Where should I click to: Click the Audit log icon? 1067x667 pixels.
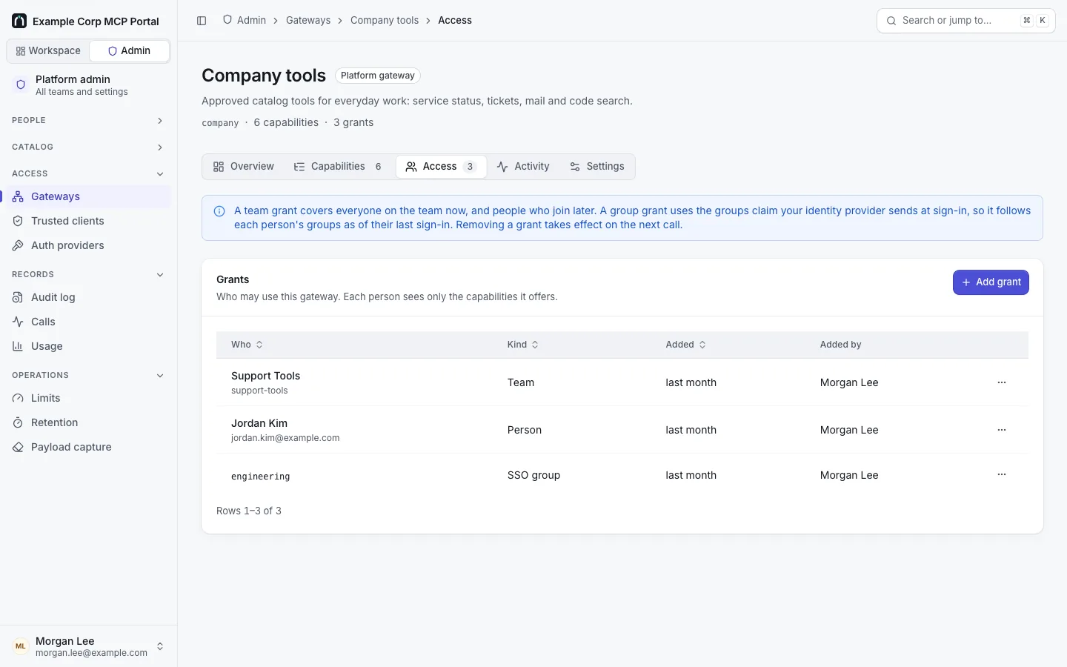(18, 297)
